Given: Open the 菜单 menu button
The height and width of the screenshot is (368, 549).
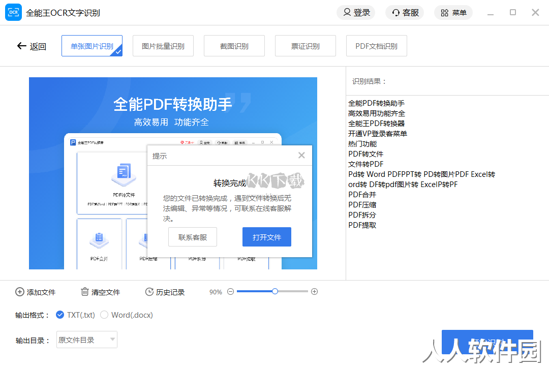Looking at the screenshot, I should pos(453,13).
